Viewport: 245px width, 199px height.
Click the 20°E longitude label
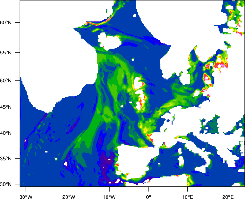click(228, 197)
